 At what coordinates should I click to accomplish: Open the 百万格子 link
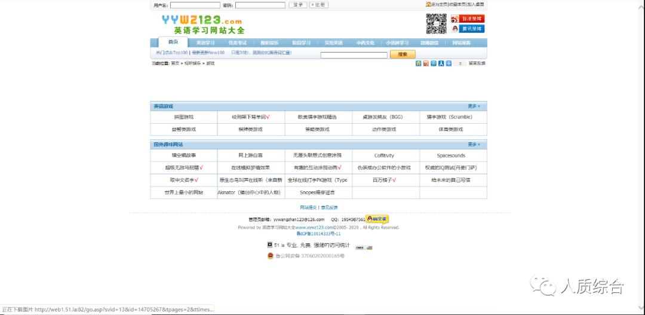[382, 180]
